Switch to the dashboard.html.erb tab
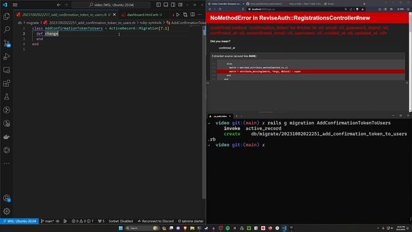The width and height of the screenshot is (412, 232). [x=142, y=15]
